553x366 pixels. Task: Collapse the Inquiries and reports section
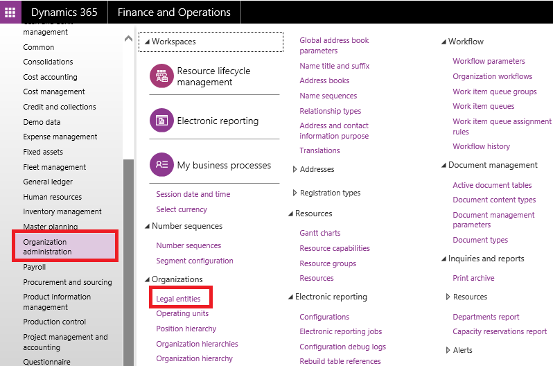pos(444,259)
